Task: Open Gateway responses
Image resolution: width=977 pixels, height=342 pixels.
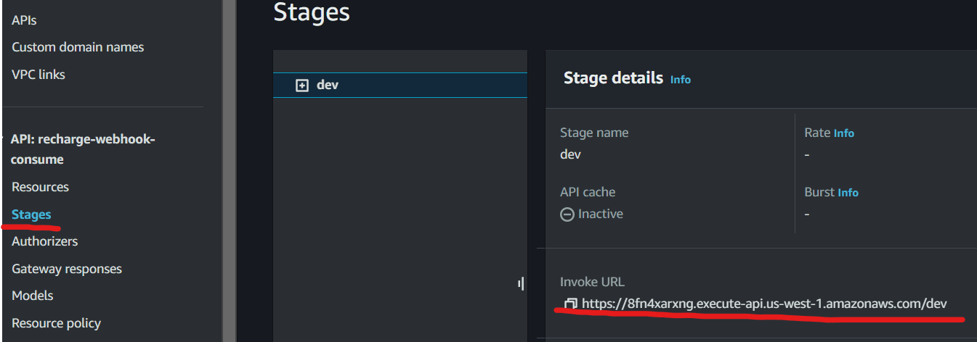Action: click(x=67, y=269)
